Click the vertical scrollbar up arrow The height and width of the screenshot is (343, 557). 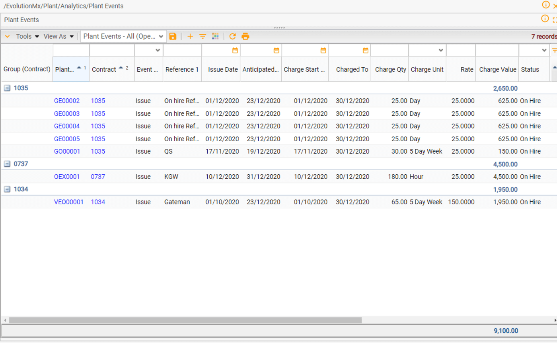click(554, 68)
